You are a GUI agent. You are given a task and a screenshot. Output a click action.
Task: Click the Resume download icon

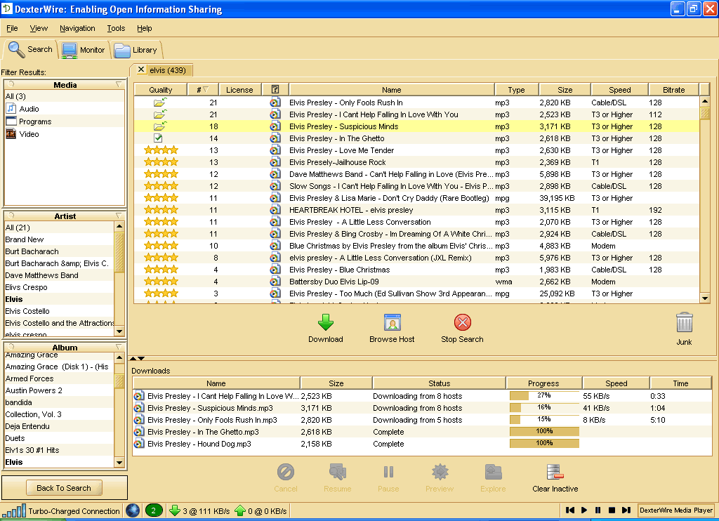click(x=338, y=472)
